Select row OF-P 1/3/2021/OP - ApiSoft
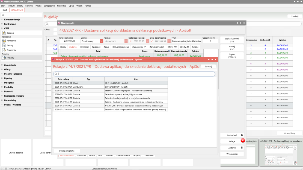Screen dimensions: 303x170 (x=110, y=83)
